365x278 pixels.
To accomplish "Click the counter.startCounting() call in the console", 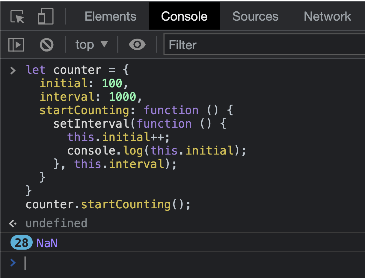I will click(108, 204).
